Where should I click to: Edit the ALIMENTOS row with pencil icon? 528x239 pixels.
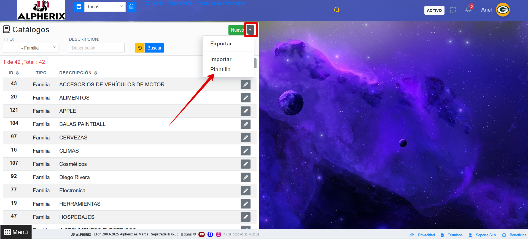pyautogui.click(x=246, y=98)
